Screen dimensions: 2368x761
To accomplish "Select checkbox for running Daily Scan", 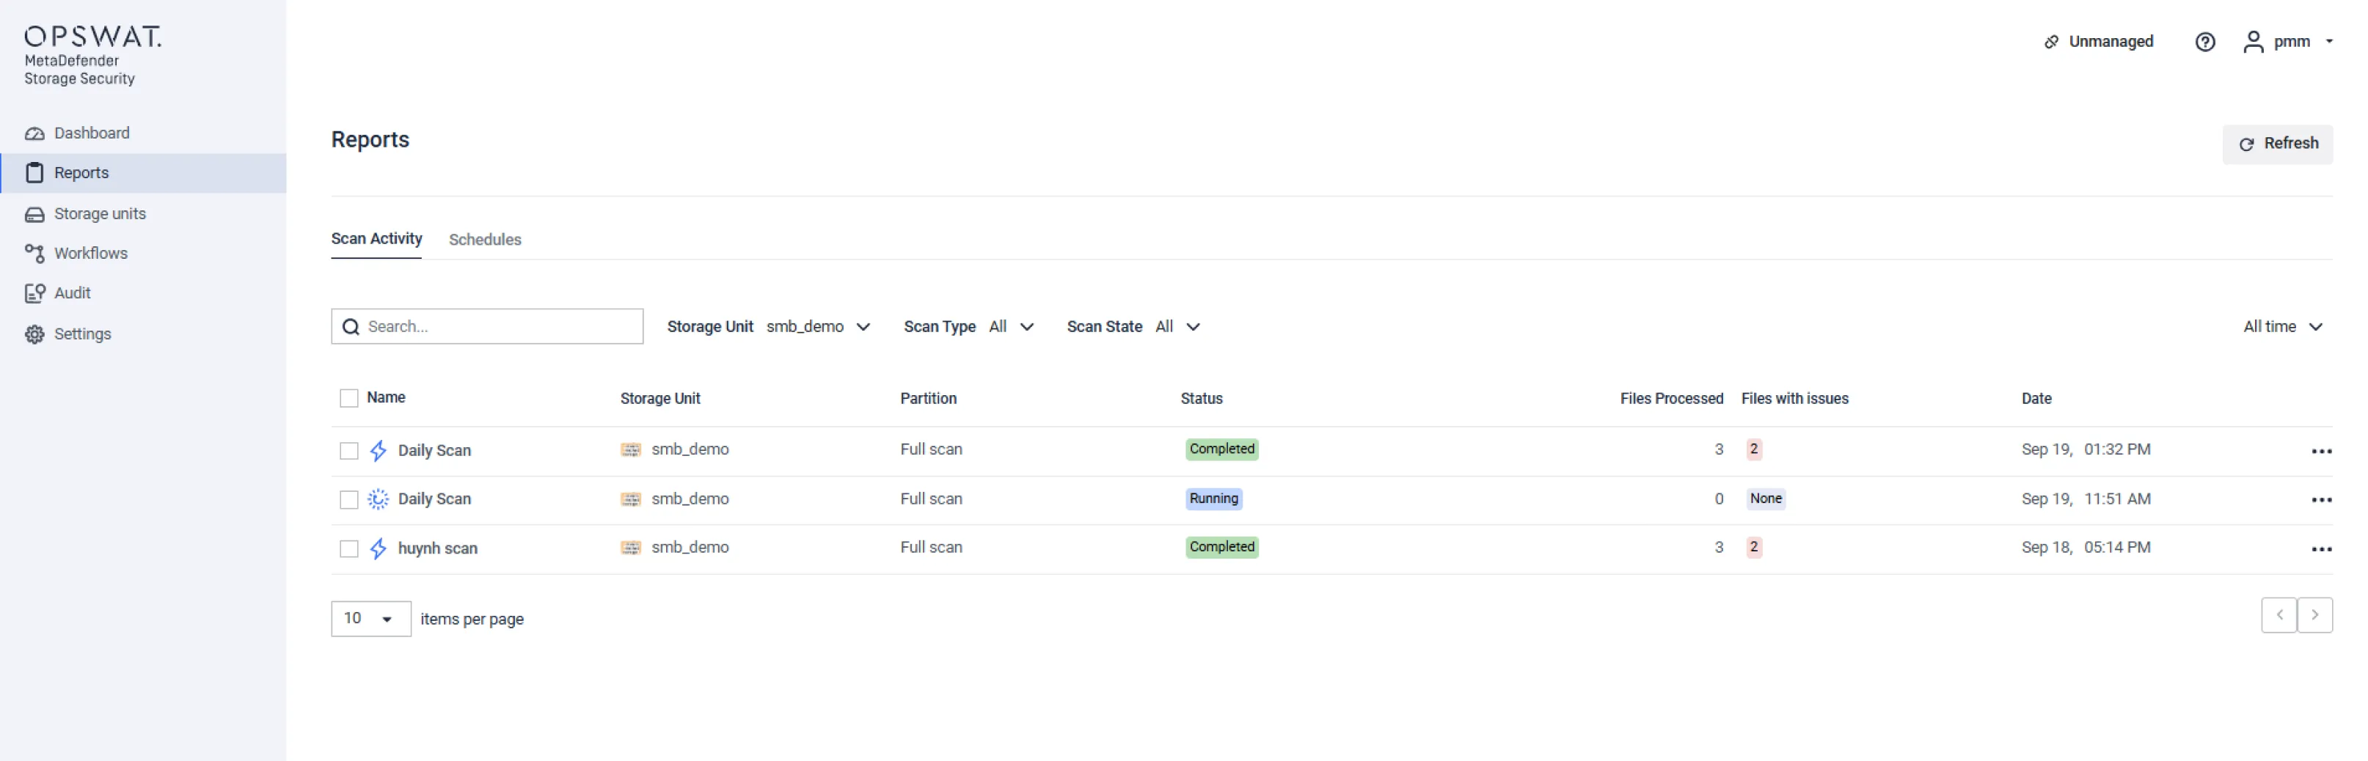I will (348, 499).
